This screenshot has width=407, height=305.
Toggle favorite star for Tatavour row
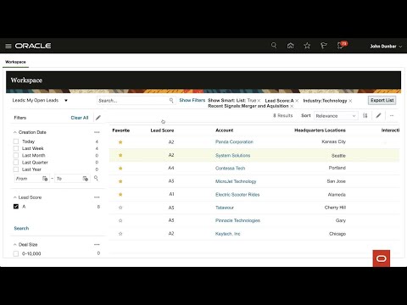[x=120, y=208]
